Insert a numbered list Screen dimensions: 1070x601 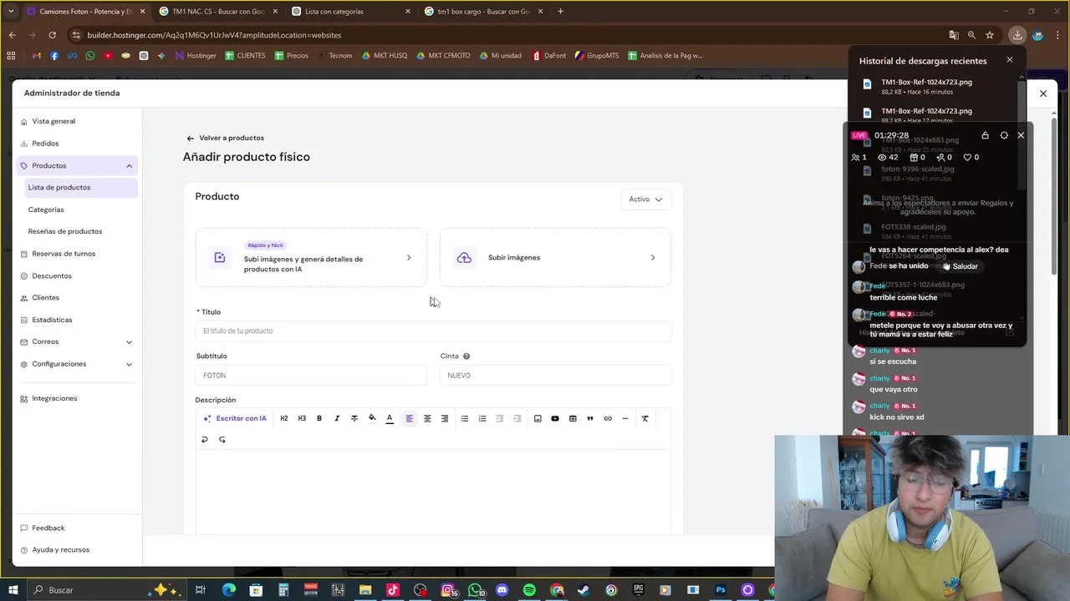(482, 418)
